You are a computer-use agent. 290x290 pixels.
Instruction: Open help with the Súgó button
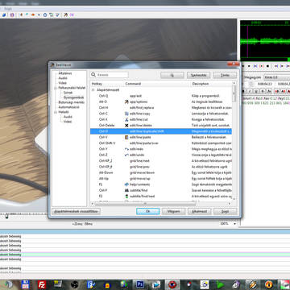pyautogui.click(x=225, y=211)
